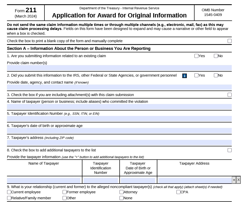Select No for question 2 IRS submission
The width and height of the screenshot is (243, 202).
tap(216, 75)
